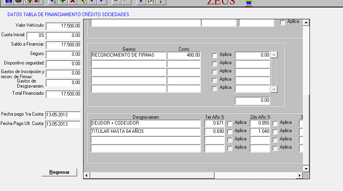Go to next record with blue right arrow
Image resolution: width=343 pixels, height=191 pixels.
pos(102,2)
